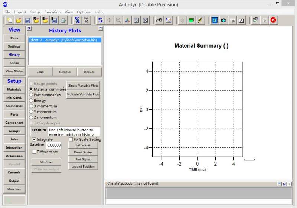Click the Set Scales button
297x208 pixels.
click(83, 145)
